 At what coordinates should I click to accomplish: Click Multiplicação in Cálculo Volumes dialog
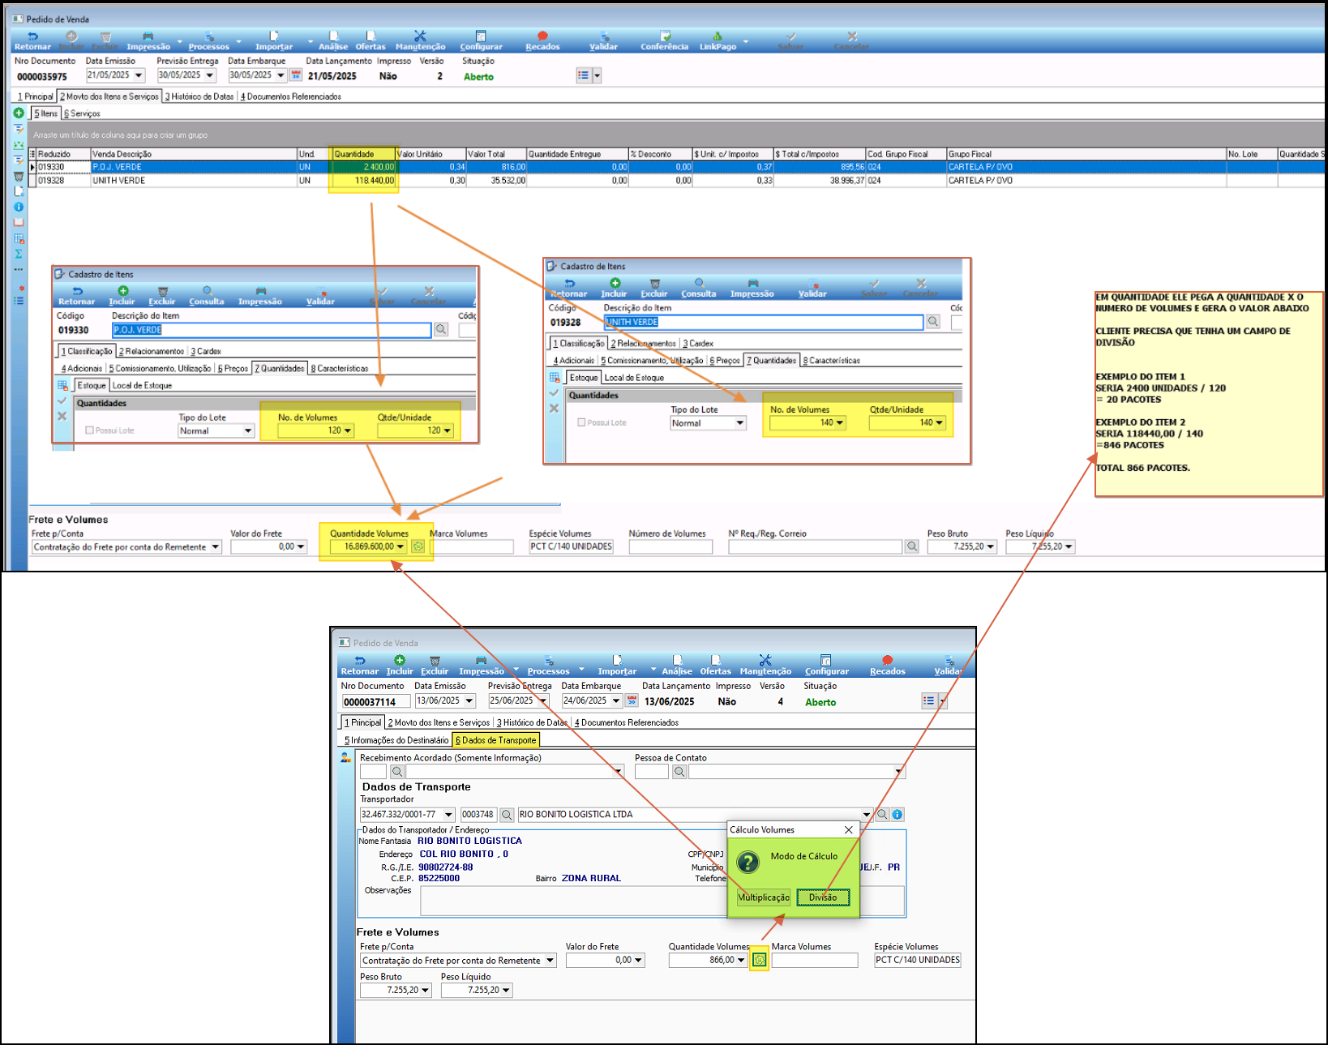point(764,897)
